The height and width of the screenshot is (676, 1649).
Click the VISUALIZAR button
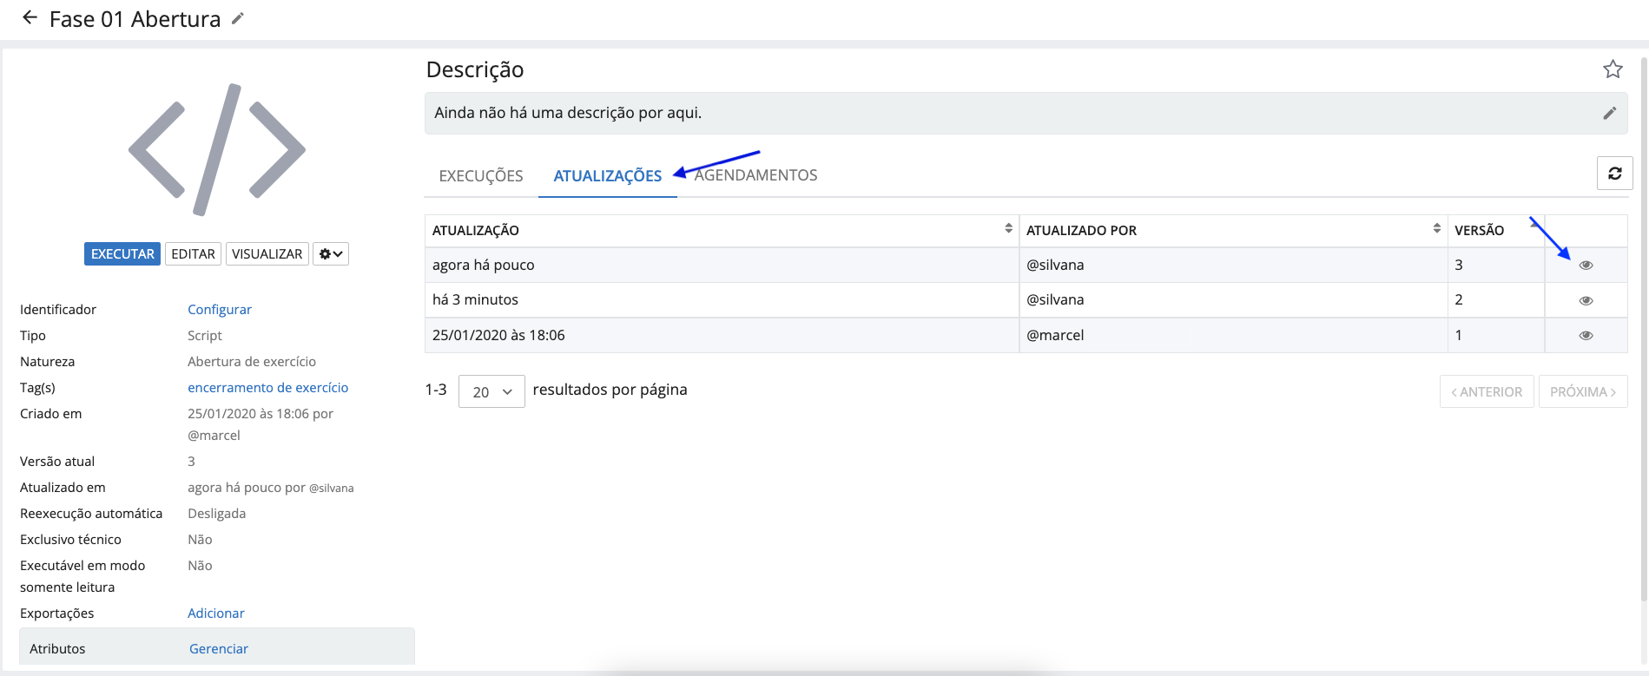pos(267,254)
